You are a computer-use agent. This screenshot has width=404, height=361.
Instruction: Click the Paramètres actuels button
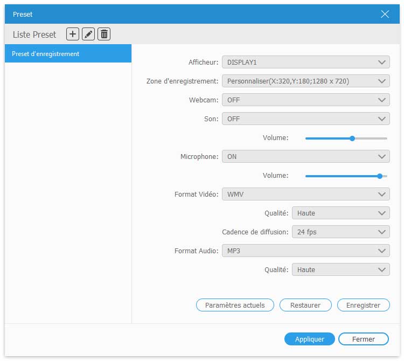tap(235, 305)
